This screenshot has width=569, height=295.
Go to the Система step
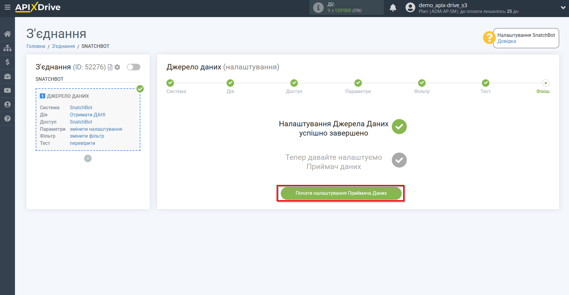[170, 83]
